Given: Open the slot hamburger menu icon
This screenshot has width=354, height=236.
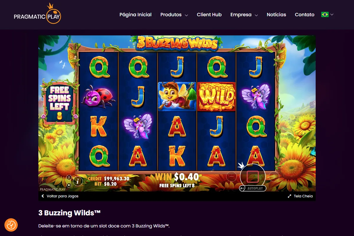Looking at the screenshot, I should coord(69,177).
